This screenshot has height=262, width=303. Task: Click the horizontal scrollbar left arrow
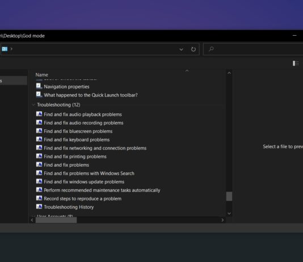(x=32, y=220)
